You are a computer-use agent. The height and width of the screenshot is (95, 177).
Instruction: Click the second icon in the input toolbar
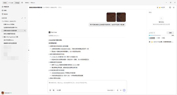pyautogui.click(x=54, y=90)
